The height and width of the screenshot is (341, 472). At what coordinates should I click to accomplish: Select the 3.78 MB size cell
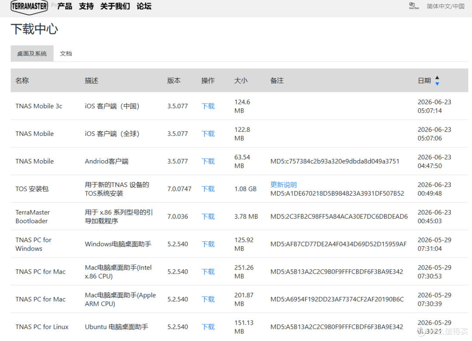(x=246, y=217)
